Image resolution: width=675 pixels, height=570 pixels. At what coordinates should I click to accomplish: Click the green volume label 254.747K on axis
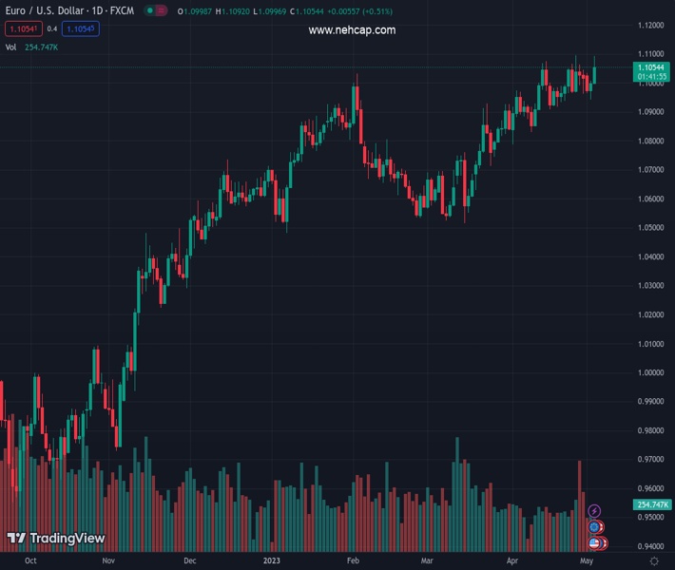pyautogui.click(x=651, y=504)
